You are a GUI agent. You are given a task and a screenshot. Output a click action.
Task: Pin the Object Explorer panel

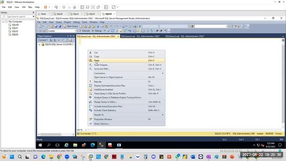[71, 36]
